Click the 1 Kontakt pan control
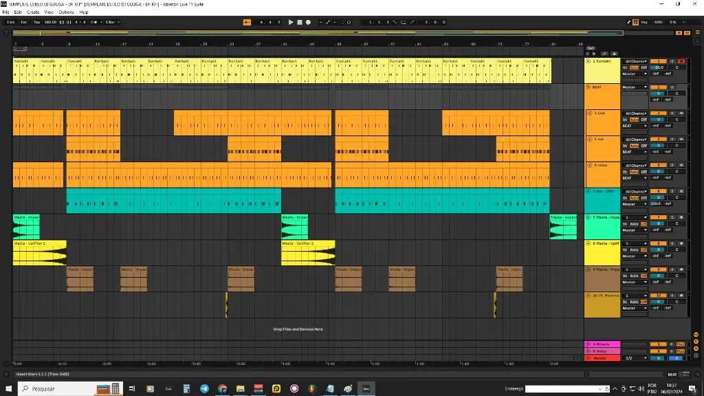704x396 pixels. point(676,67)
